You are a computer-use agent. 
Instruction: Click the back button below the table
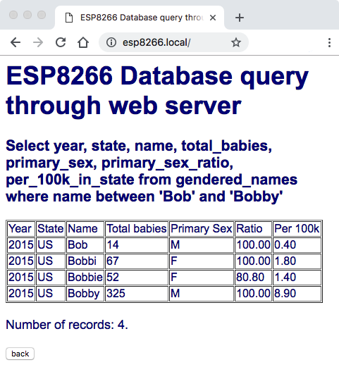[20, 354]
